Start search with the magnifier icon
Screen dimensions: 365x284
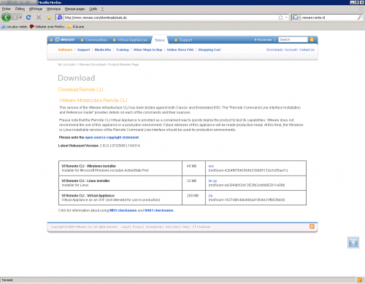pos(360,17)
